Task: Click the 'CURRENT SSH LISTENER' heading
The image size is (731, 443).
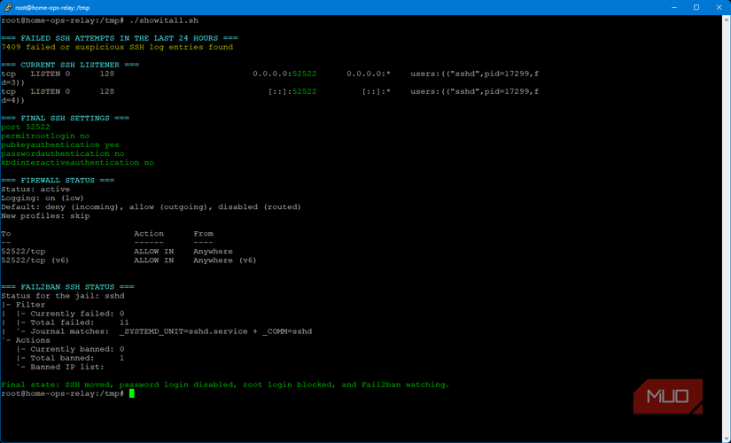Action: click(x=70, y=65)
